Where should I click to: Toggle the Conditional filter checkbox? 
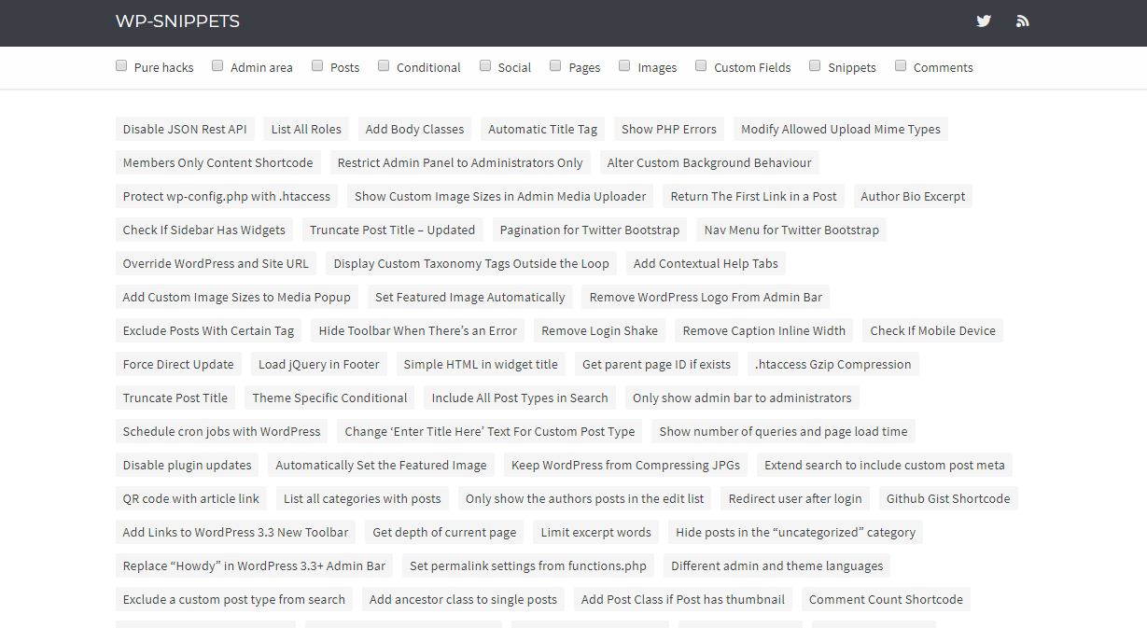pyautogui.click(x=383, y=65)
